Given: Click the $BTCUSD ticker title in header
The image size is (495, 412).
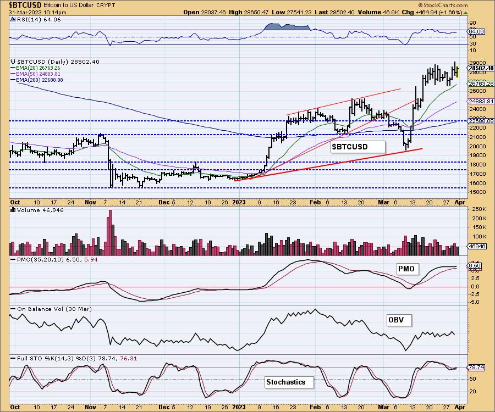Looking at the screenshot, I should click(25, 5).
